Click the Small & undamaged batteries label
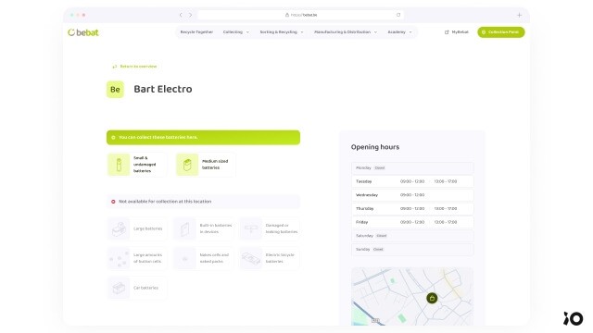The width and height of the screenshot is (593, 333). pos(145,165)
